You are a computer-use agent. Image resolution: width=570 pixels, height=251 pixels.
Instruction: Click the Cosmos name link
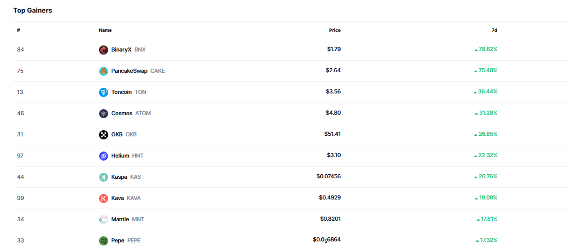(122, 113)
